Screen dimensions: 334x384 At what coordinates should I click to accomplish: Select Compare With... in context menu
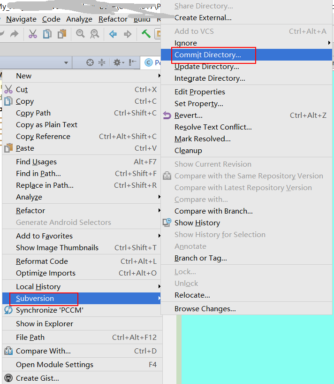tap(82, 351)
